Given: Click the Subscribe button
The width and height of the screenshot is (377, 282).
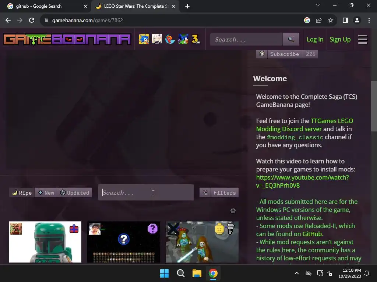Looking at the screenshot, I should pyautogui.click(x=285, y=54).
